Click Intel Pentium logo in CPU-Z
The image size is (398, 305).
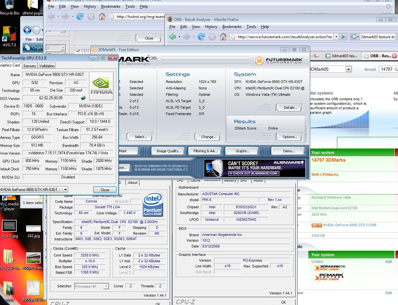click(153, 204)
